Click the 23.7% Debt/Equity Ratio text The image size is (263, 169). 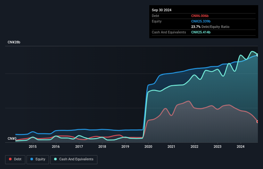210,27
